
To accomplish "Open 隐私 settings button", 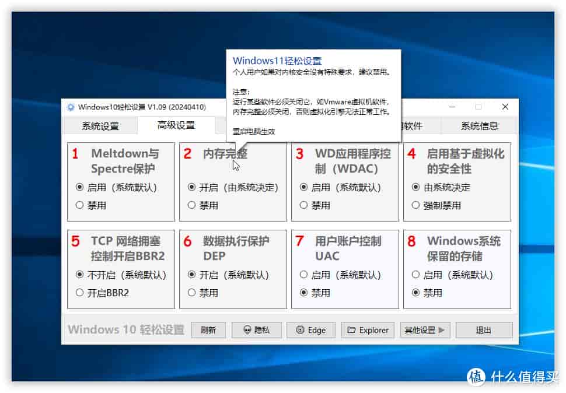I will (256, 330).
